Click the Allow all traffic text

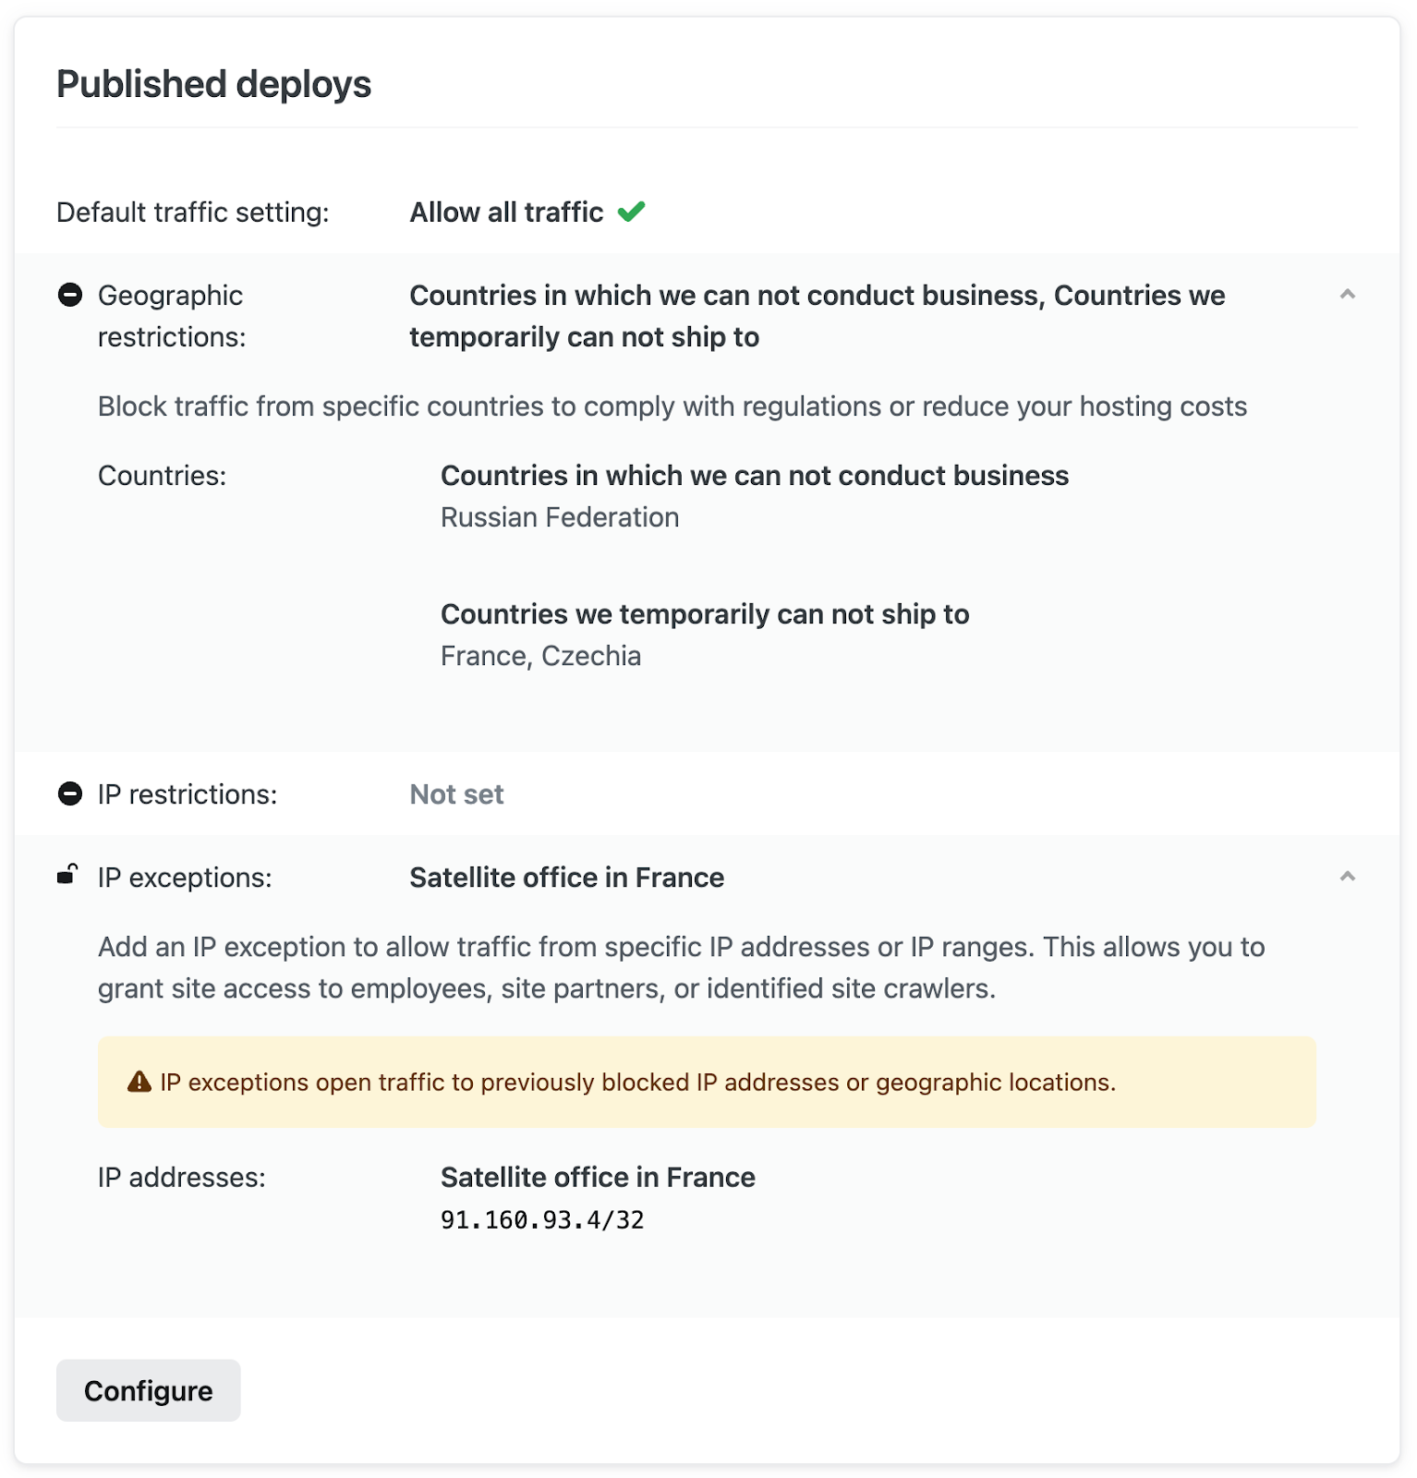506,212
